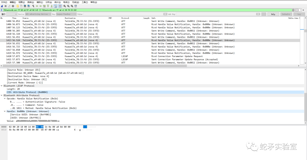The height and width of the screenshot is (160, 307).
Task: Go forward to next packet
Action: click(x=41, y=6)
